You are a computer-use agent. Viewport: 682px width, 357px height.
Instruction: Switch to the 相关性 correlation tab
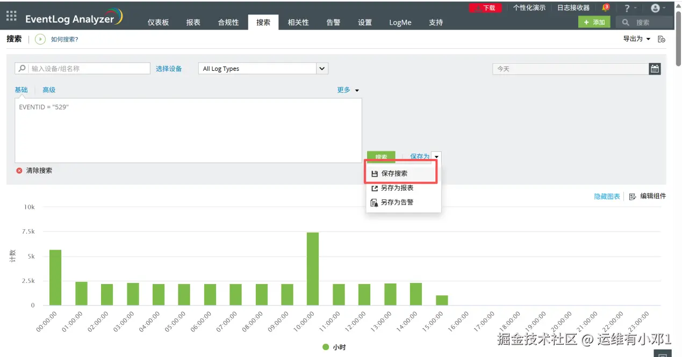click(x=298, y=23)
